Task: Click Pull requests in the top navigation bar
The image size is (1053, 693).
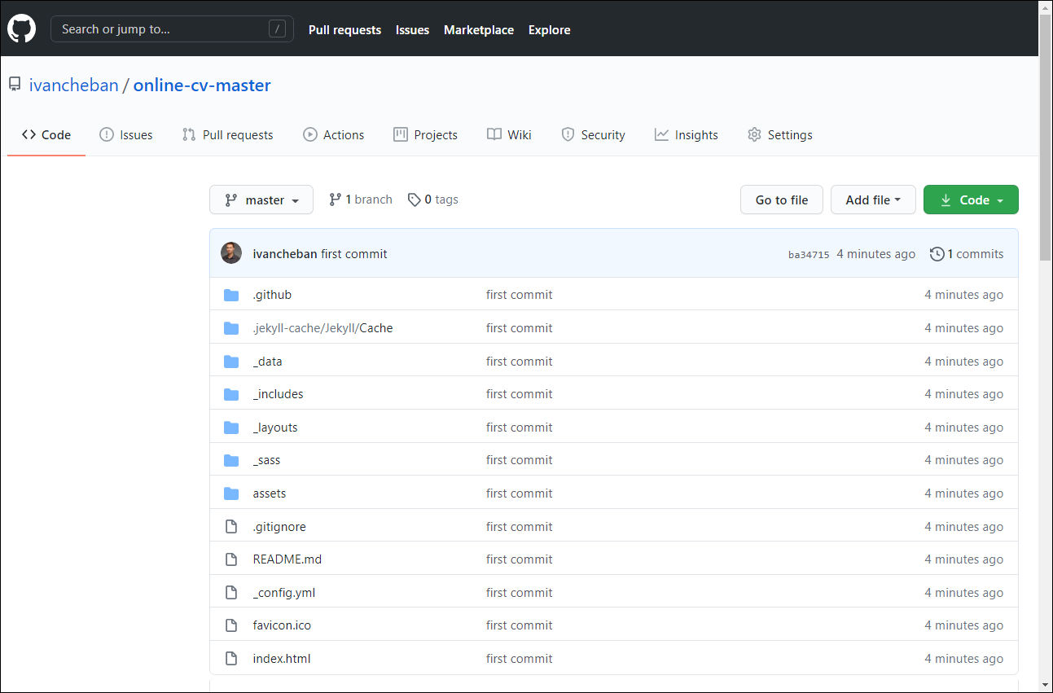Action: pyautogui.click(x=344, y=30)
